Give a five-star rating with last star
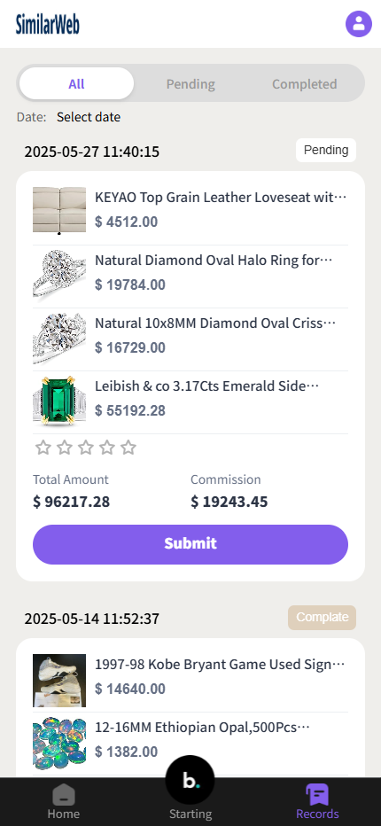381x826 pixels. [128, 448]
